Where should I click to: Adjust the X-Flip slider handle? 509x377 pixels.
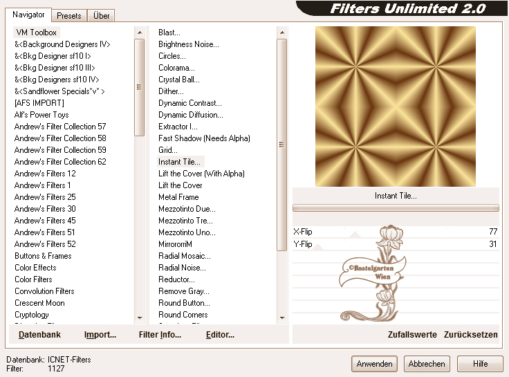tap(355, 235)
